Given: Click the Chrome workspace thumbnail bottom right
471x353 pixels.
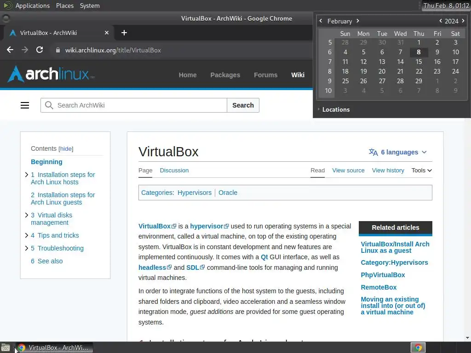Looking at the screenshot, I should point(418,347).
